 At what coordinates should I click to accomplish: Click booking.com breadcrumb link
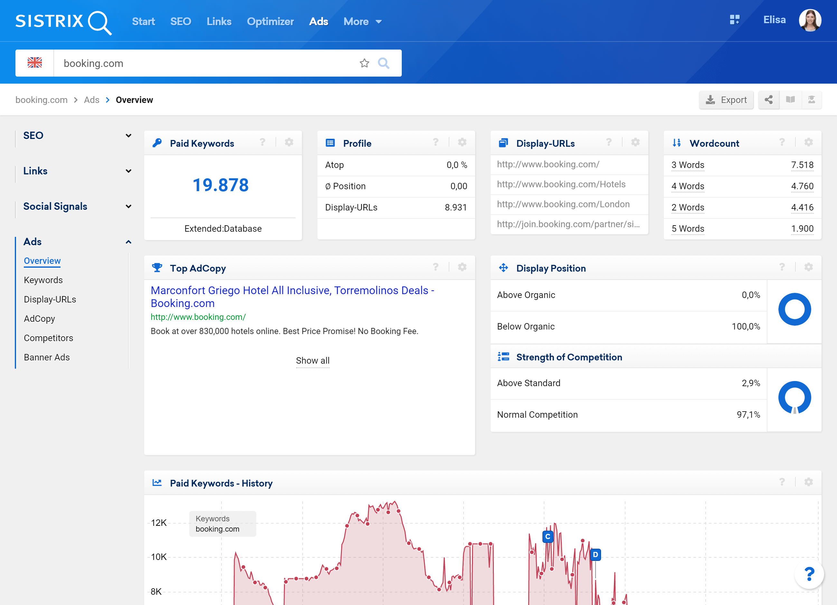[x=41, y=100]
